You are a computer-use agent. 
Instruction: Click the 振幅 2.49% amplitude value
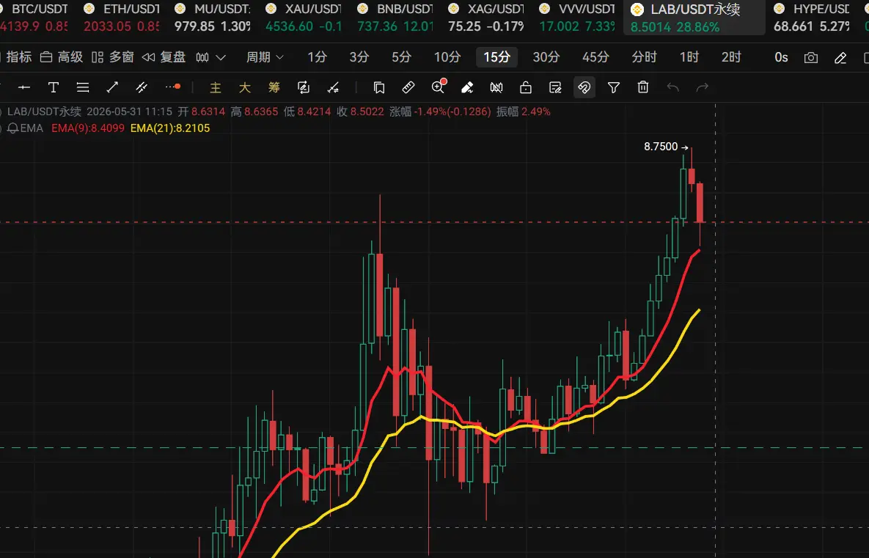pyautogui.click(x=523, y=111)
